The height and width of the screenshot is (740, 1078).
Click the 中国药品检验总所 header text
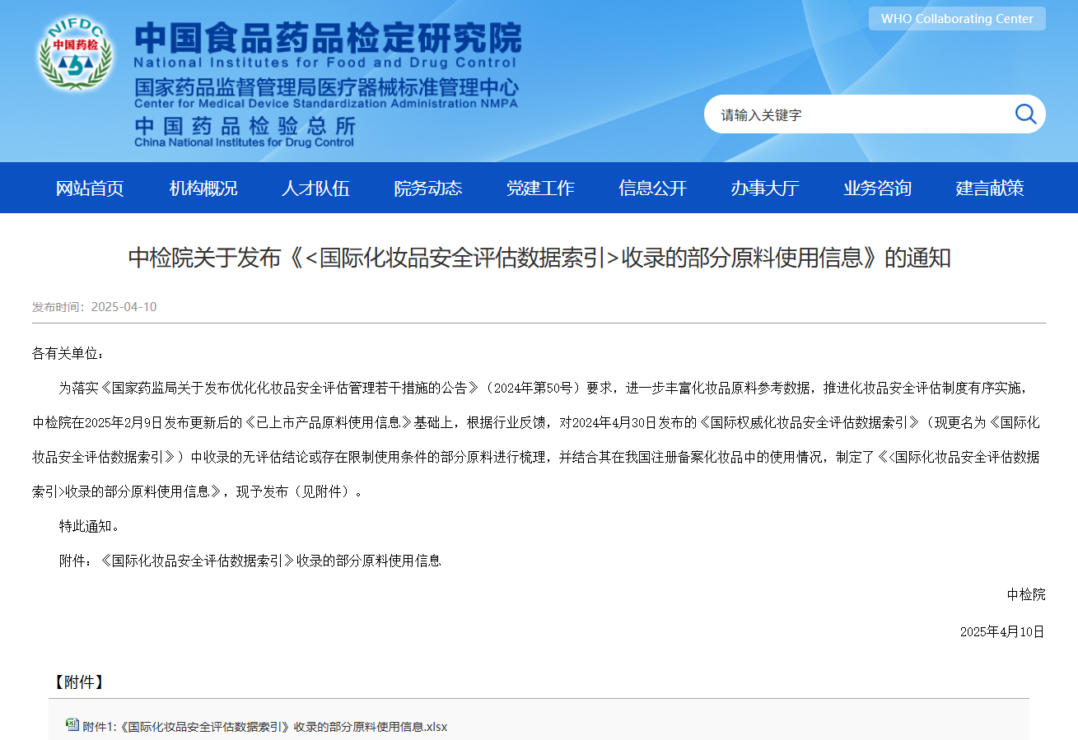click(x=245, y=126)
